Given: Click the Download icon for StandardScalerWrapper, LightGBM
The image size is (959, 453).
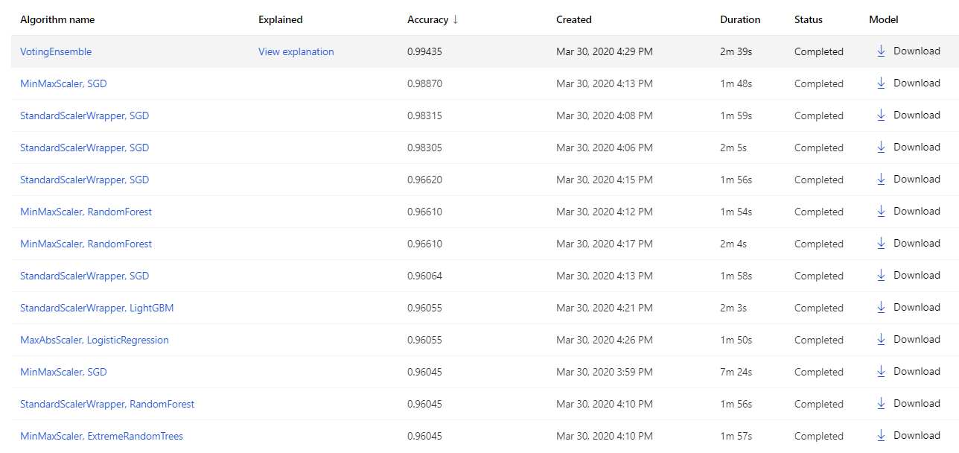Looking at the screenshot, I should point(881,308).
